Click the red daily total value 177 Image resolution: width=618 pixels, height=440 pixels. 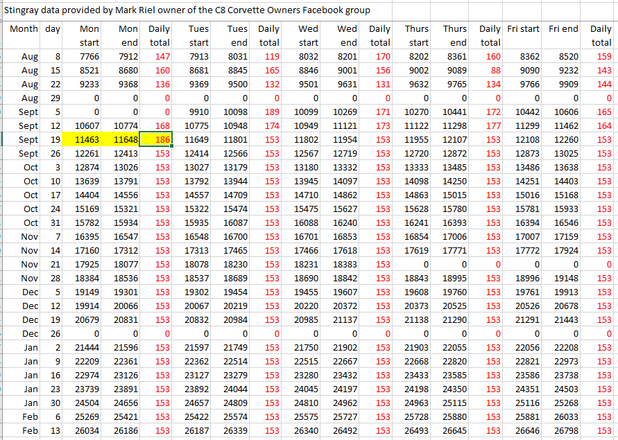click(491, 125)
